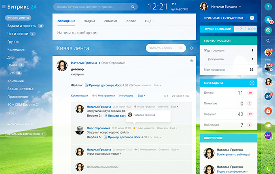Image resolution: width=275 pixels, height=174 pixels.
Task: Click magnifier icon in right sidebar
Action: [x=268, y=41]
